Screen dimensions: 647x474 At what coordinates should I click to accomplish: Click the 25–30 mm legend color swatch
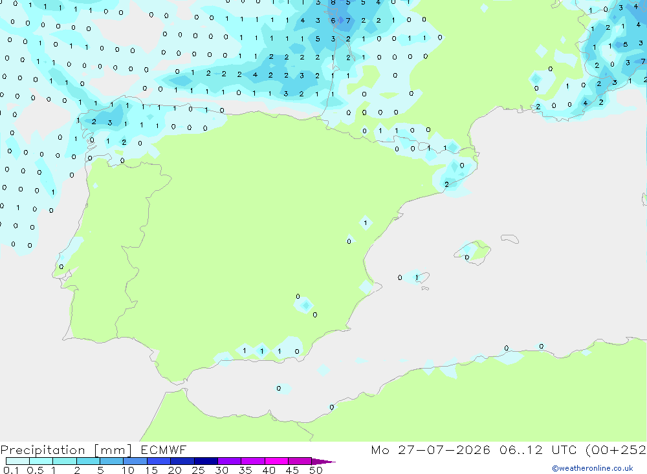pos(206,461)
